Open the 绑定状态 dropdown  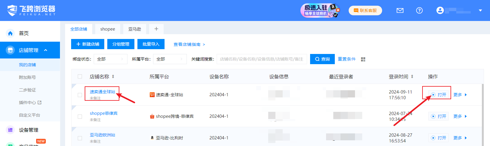pos(110,59)
